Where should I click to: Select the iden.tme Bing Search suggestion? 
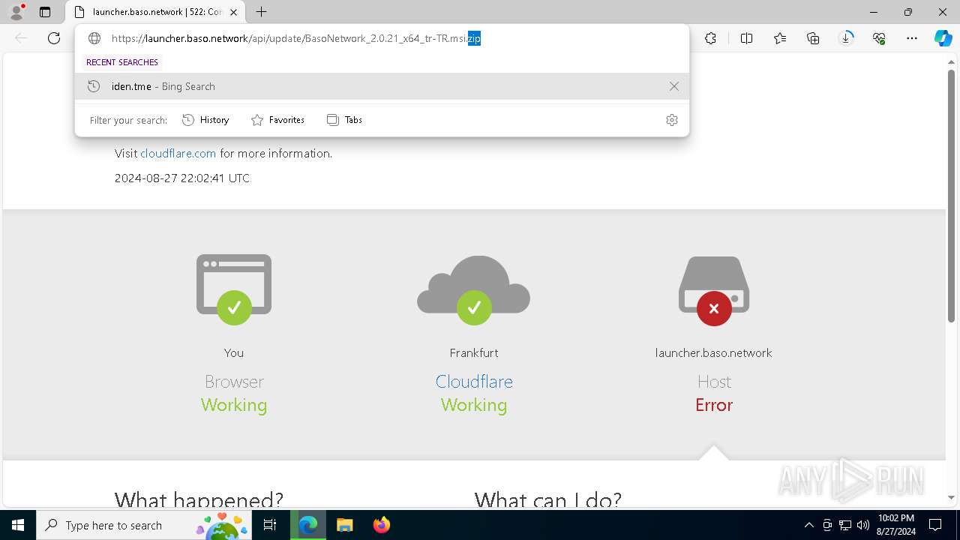382,86
